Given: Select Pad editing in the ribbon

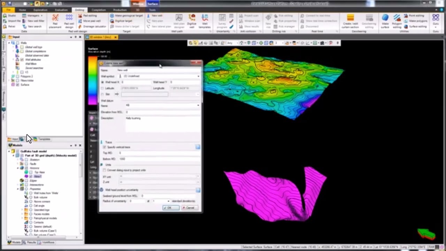Looking at the screenshot, I should pos(87,16).
